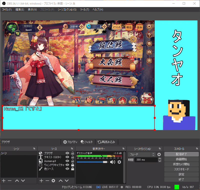This screenshot has height=190, width=200.
Task: Undock the シーントランジション panel
Action: click(160, 149)
